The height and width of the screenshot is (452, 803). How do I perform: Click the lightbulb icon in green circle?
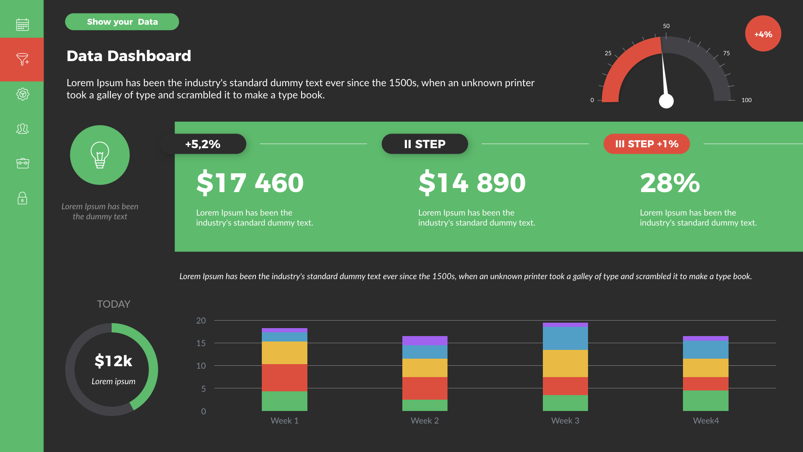click(100, 155)
